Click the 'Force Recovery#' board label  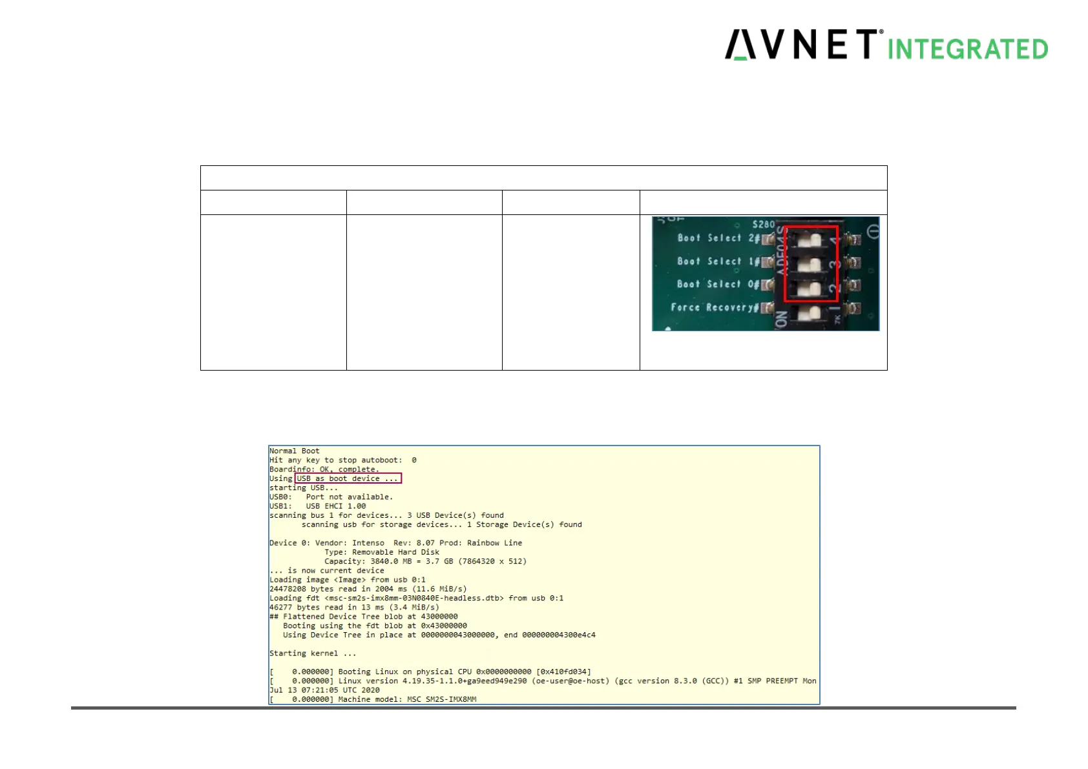715,307
